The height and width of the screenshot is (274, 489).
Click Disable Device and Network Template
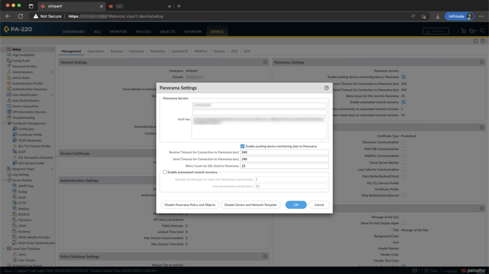click(x=250, y=205)
